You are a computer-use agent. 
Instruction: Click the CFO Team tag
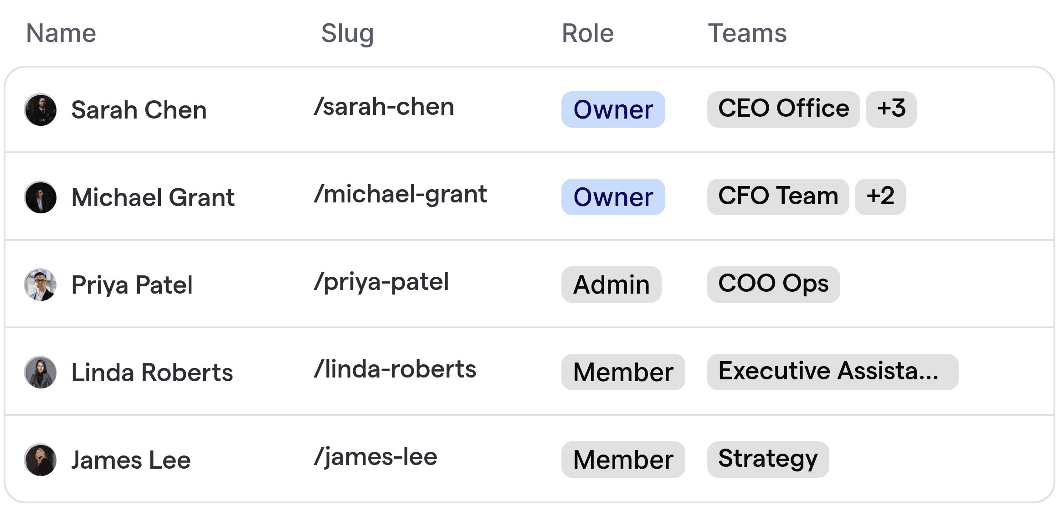pos(777,197)
